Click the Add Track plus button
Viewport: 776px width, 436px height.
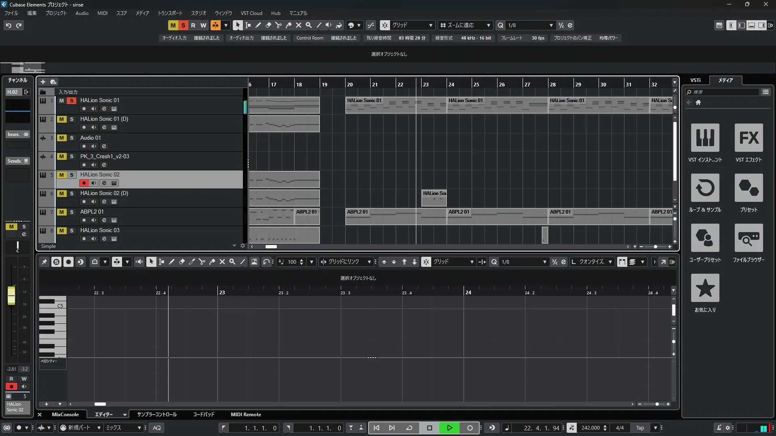[43, 82]
